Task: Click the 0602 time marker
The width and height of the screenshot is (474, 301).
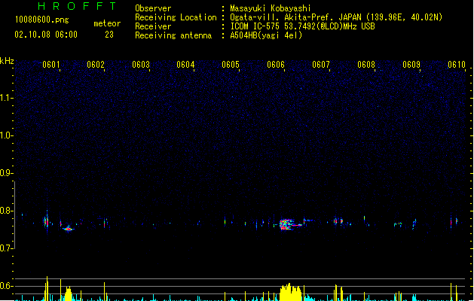Action: 96,65
